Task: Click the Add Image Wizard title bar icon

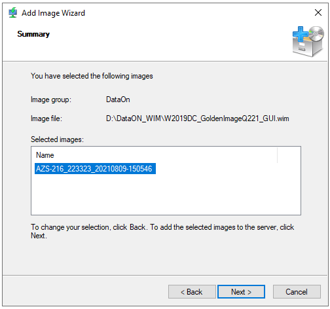Action: click(x=12, y=12)
